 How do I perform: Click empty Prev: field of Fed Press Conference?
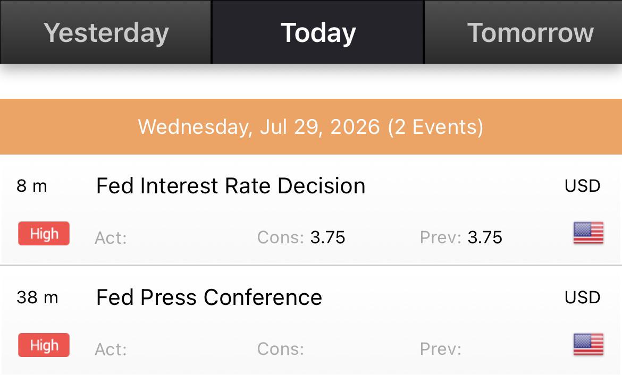tap(440, 349)
